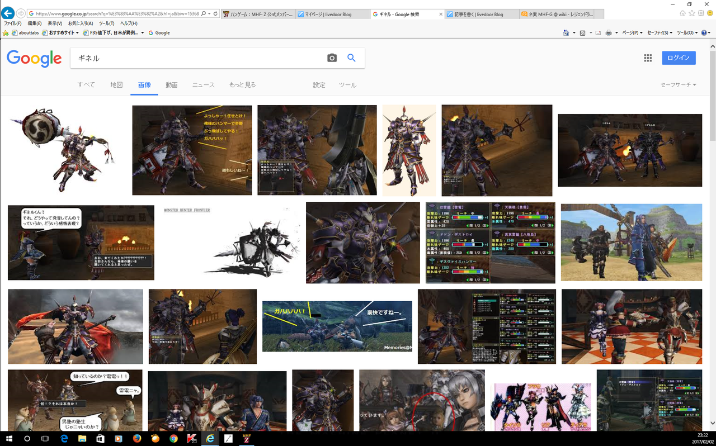Click the address bar search magnifier icon
Screen dimensions: 716x446
[202, 13]
